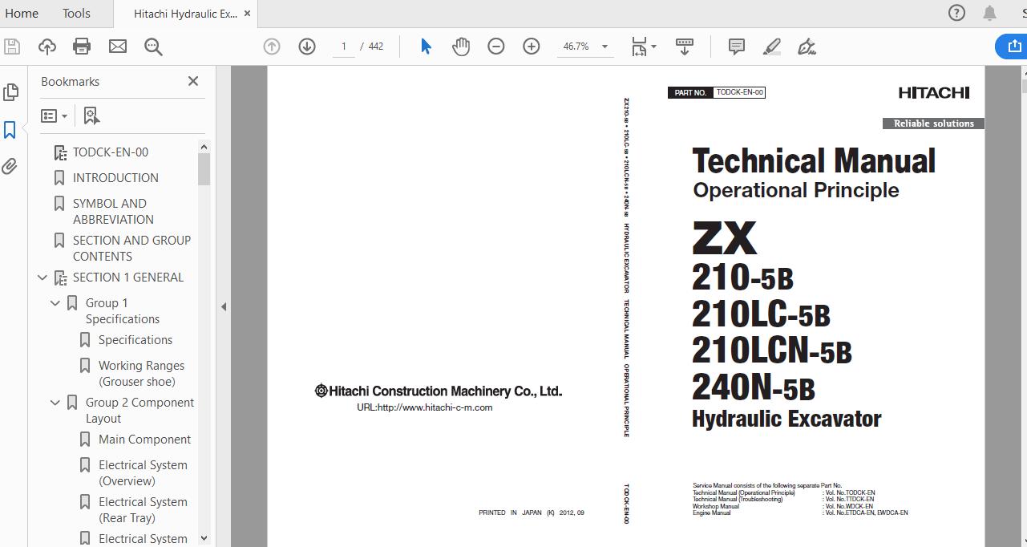1027x547 pixels.
Task: Print the document with printer icon
Action: (82, 47)
